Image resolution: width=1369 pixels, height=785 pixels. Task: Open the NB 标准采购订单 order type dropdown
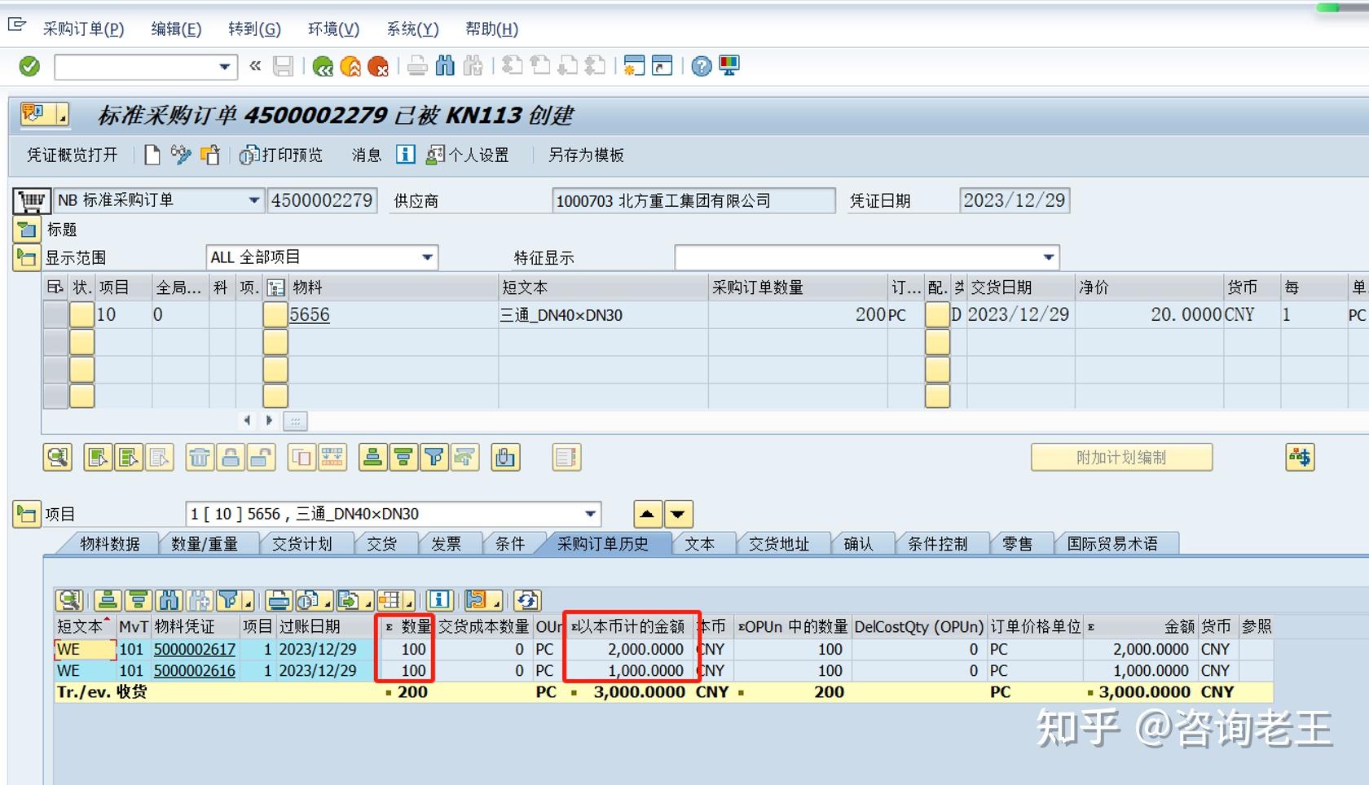point(253,200)
